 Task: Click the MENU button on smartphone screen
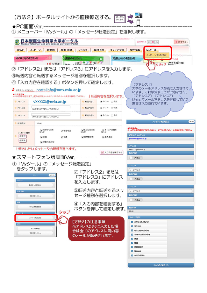point(191,122)
